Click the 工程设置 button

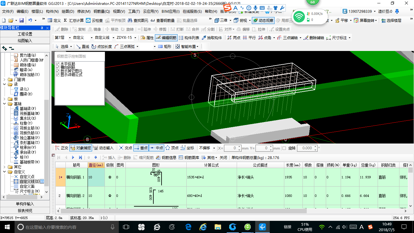(25, 34)
